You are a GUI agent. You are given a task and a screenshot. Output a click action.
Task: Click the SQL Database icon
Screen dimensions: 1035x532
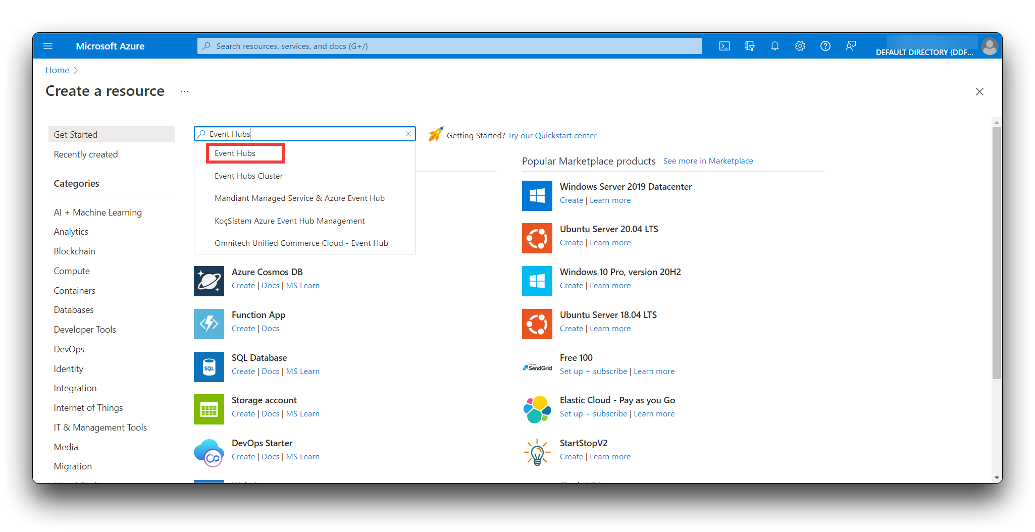(209, 367)
